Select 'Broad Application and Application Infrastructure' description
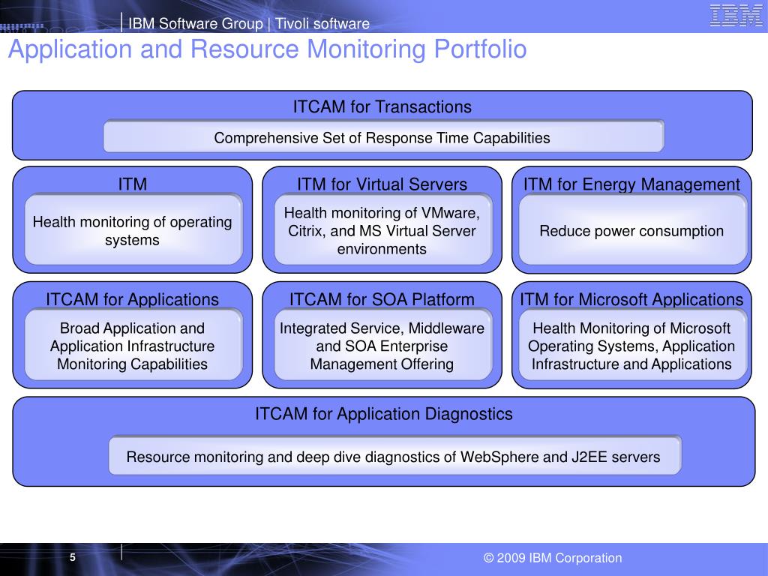The height and width of the screenshot is (576, 768). (x=133, y=345)
